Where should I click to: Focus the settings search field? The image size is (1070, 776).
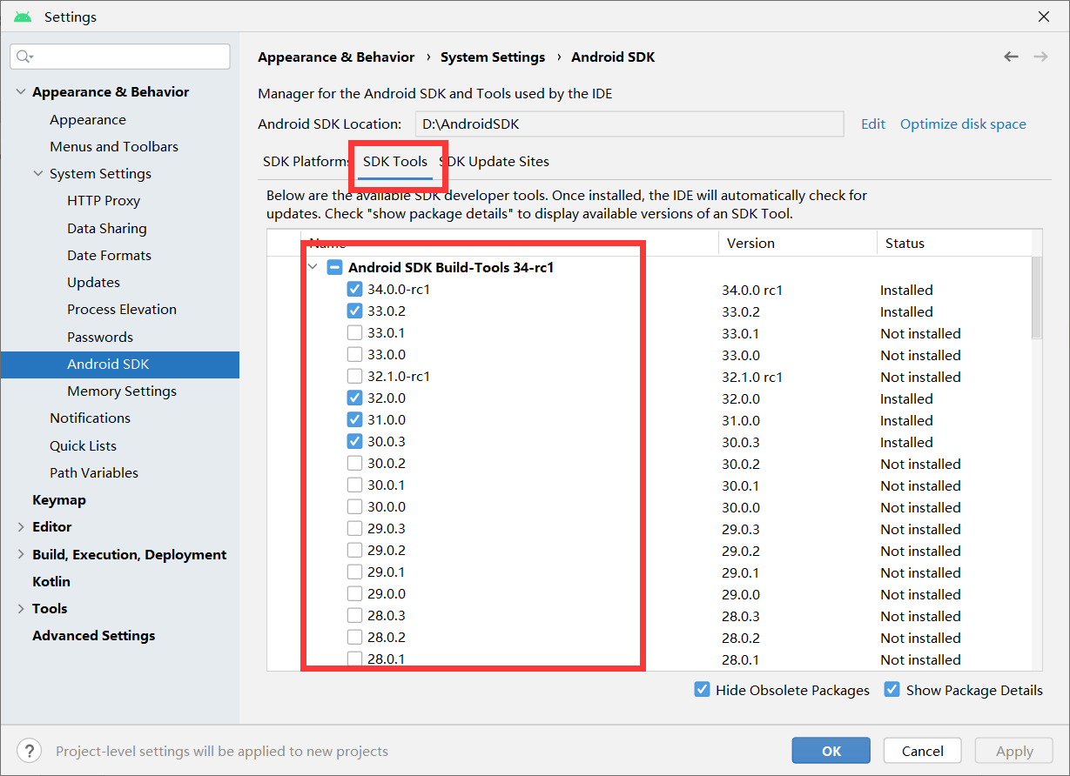pos(120,57)
